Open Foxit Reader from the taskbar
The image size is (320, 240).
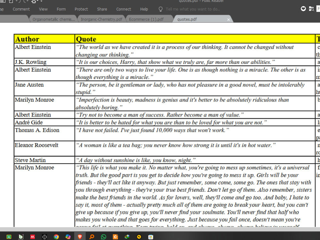pyautogui.click(x=116, y=237)
